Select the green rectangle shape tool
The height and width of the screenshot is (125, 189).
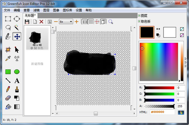[8, 72]
